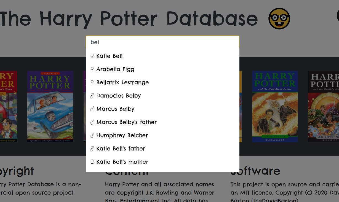Click the Software footer heading

[x=255, y=171]
